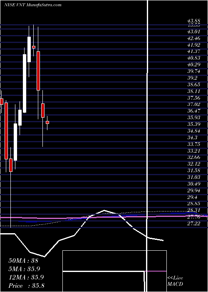The image size is (208, 292).
Task: Select the 39.2 price level
Action: (x=192, y=78)
